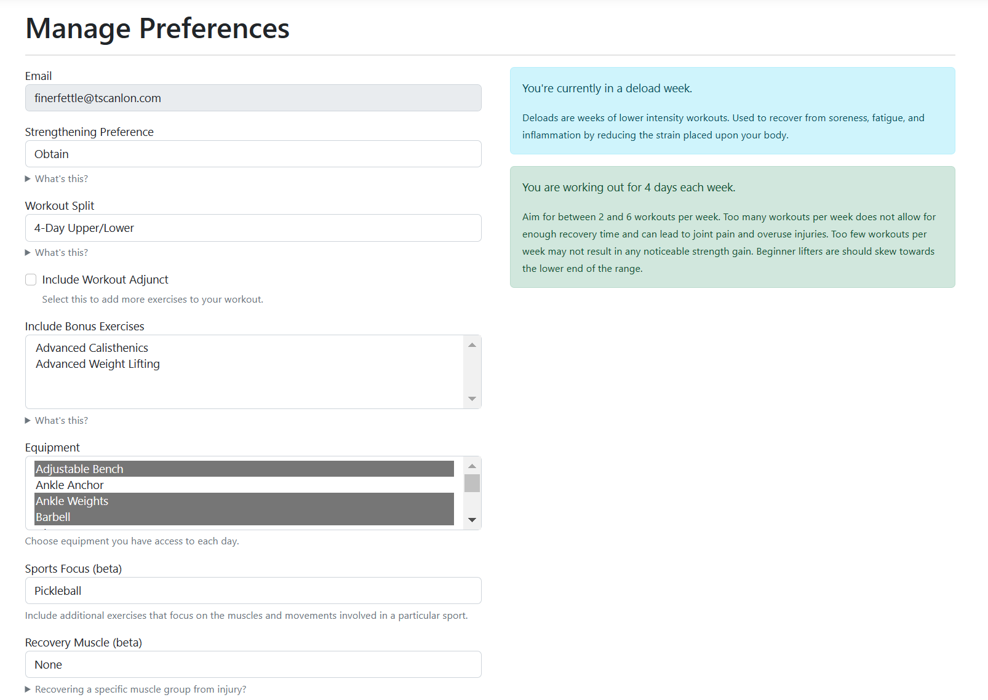Viewport: 988px width, 700px height.
Task: Click the Bonus Exercises list scroll-down arrow
Action: coord(472,399)
